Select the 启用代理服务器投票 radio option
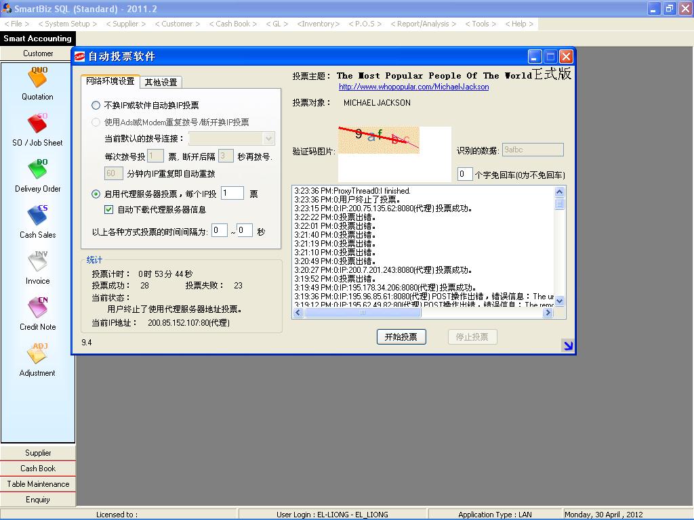This screenshot has height=520, width=694. tap(96, 194)
